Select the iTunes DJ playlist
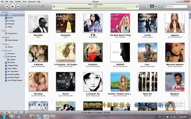Image resolution: width=191 pixels, height=119 pixels. pos(11,53)
